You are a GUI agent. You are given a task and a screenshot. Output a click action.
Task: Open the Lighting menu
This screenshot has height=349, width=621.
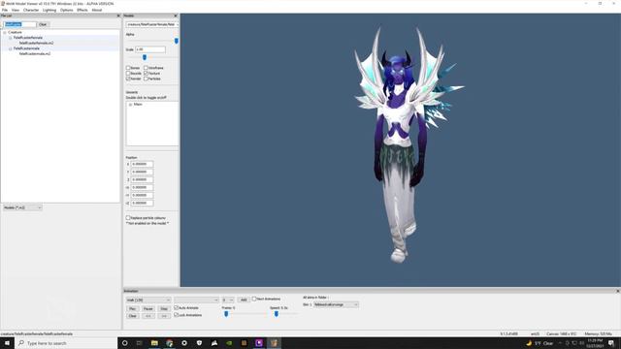(x=49, y=10)
